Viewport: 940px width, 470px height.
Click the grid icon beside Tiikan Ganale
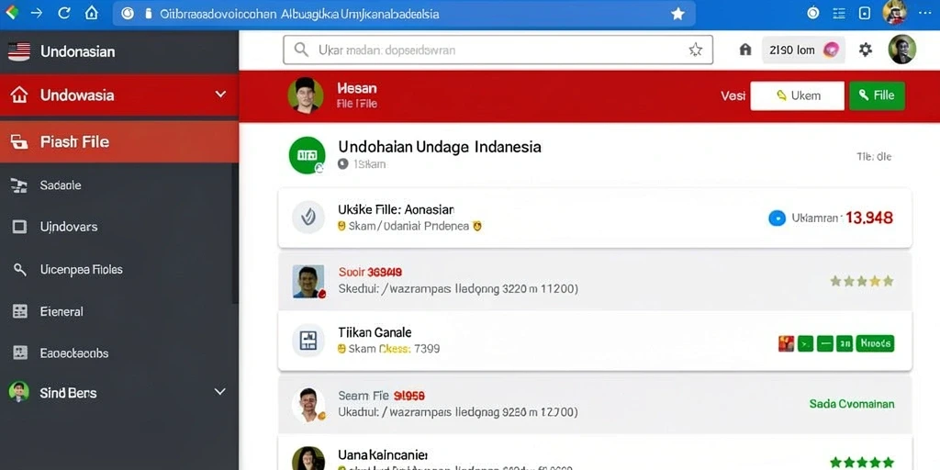point(308,341)
